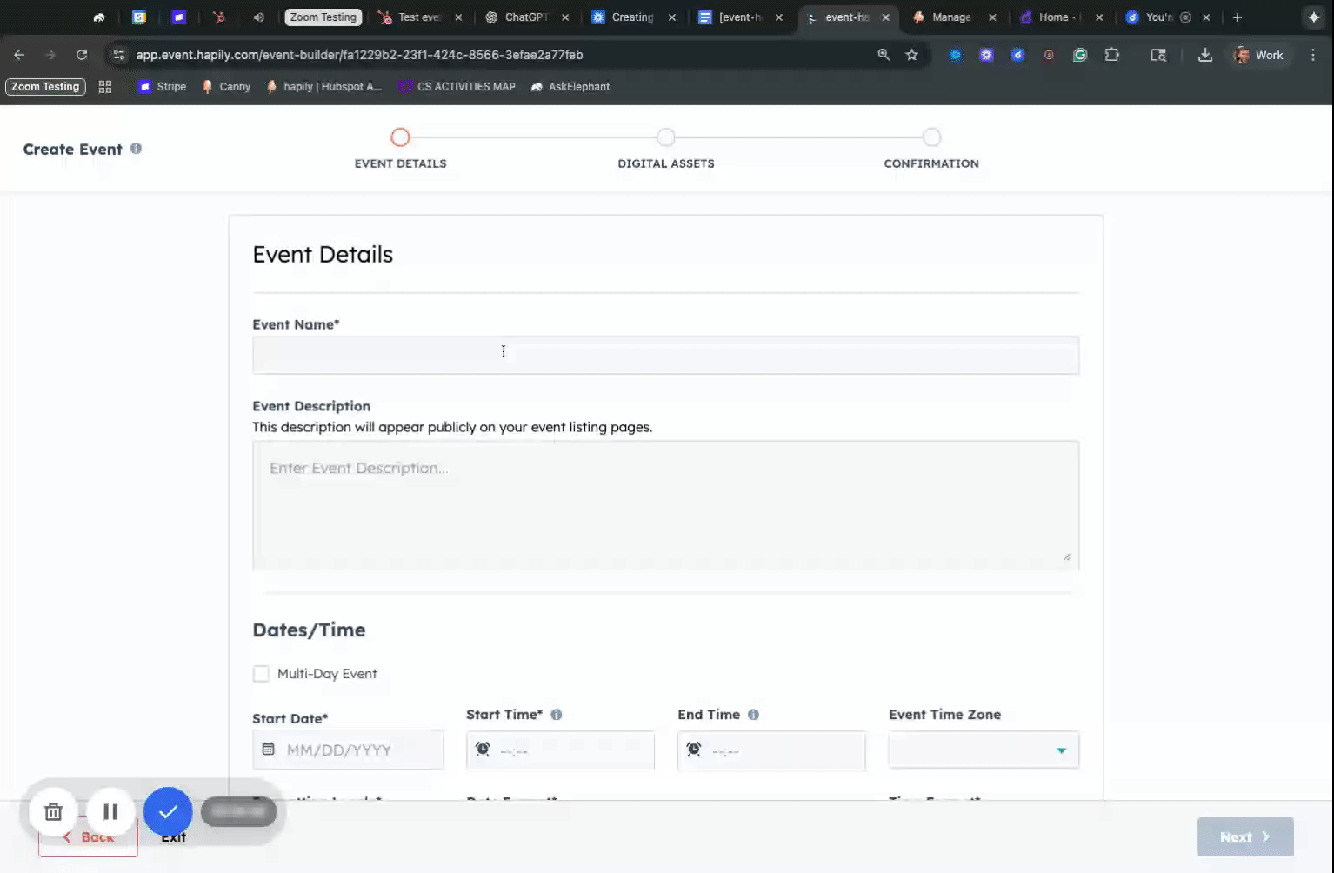
Task: Bookmark this page with the star icon
Action: pos(911,55)
